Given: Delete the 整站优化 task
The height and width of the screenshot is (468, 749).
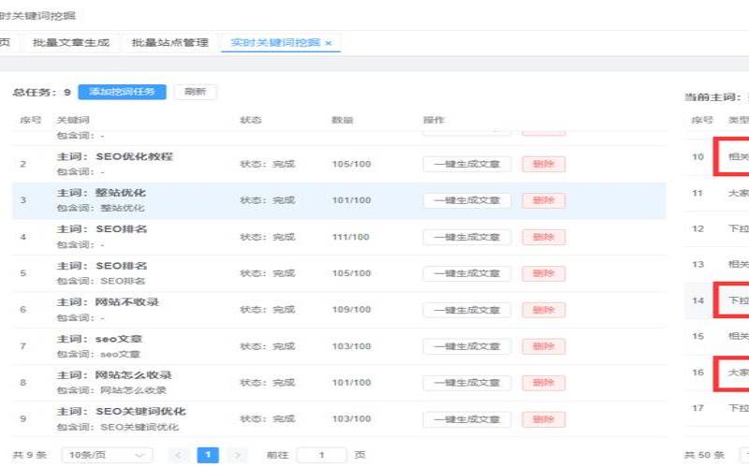Looking at the screenshot, I should 544,200.
